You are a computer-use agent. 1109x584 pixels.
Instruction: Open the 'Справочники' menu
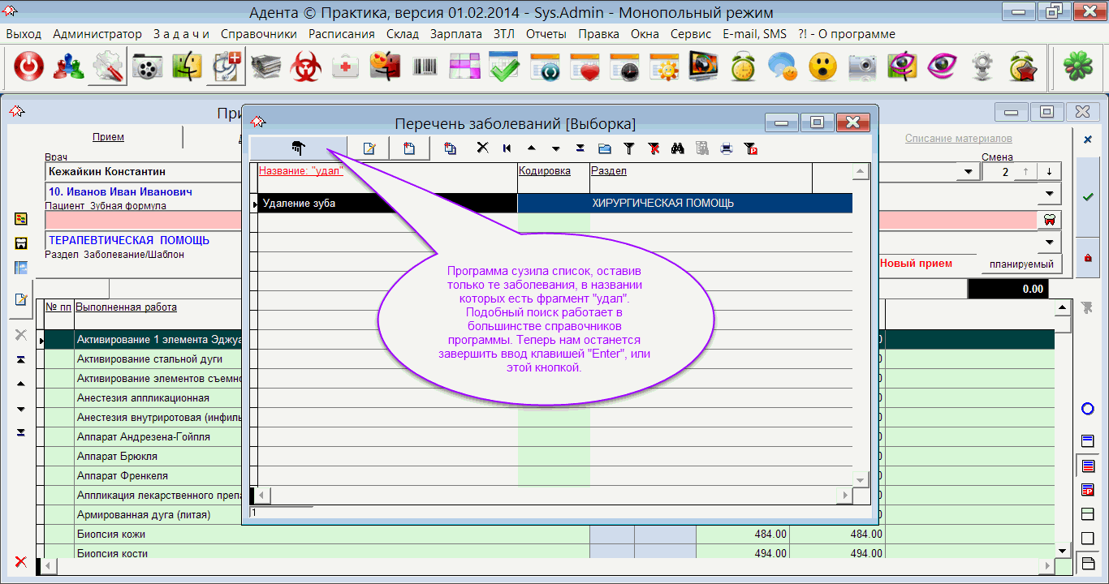click(258, 34)
